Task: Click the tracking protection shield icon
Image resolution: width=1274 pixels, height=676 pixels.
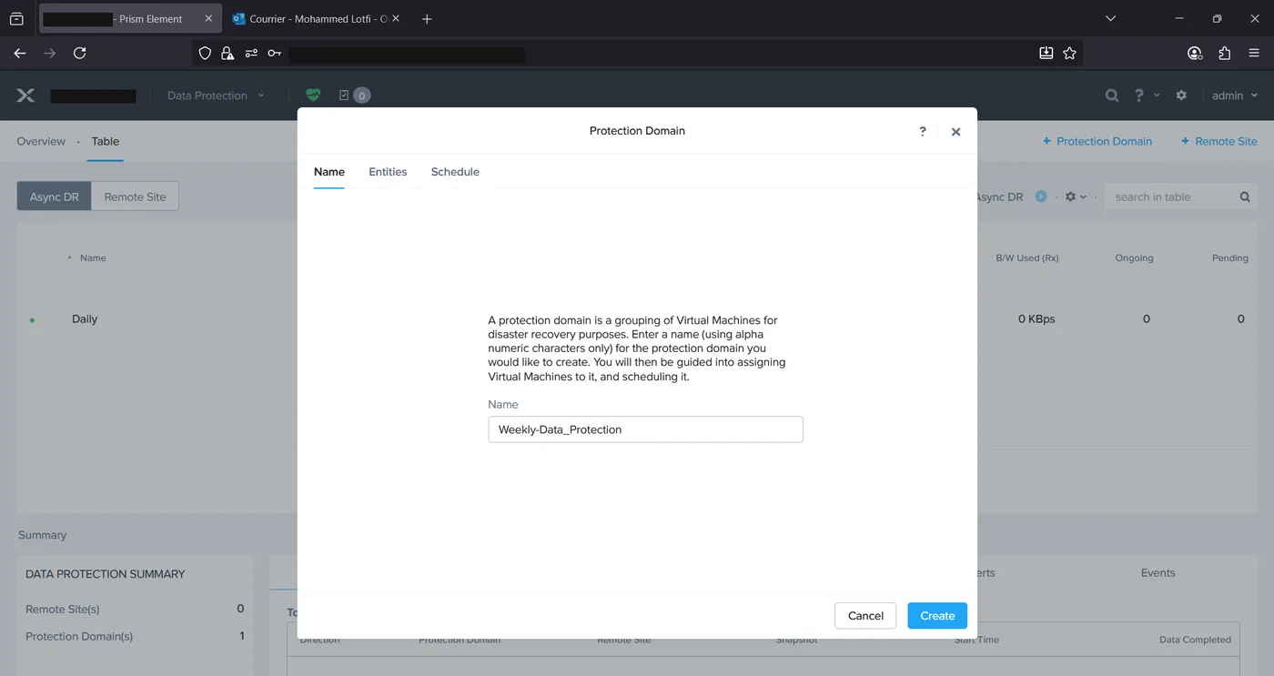Action: [205, 54]
